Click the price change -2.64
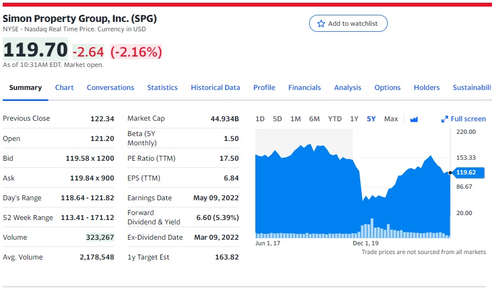The height and width of the screenshot is (293, 492). [88, 52]
